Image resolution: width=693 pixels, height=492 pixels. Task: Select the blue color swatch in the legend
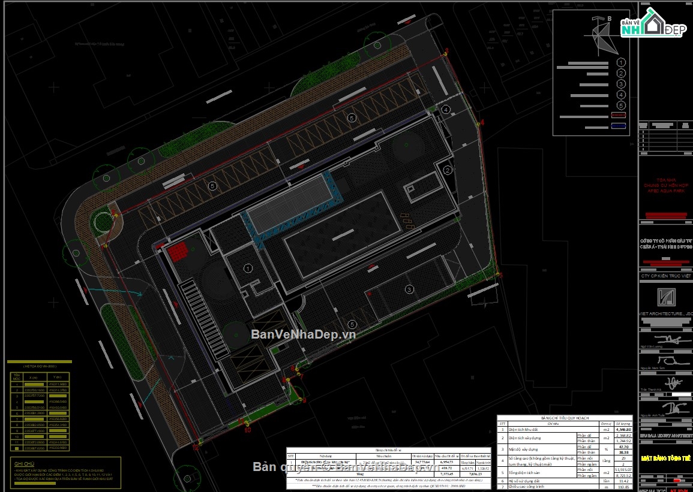619,126
